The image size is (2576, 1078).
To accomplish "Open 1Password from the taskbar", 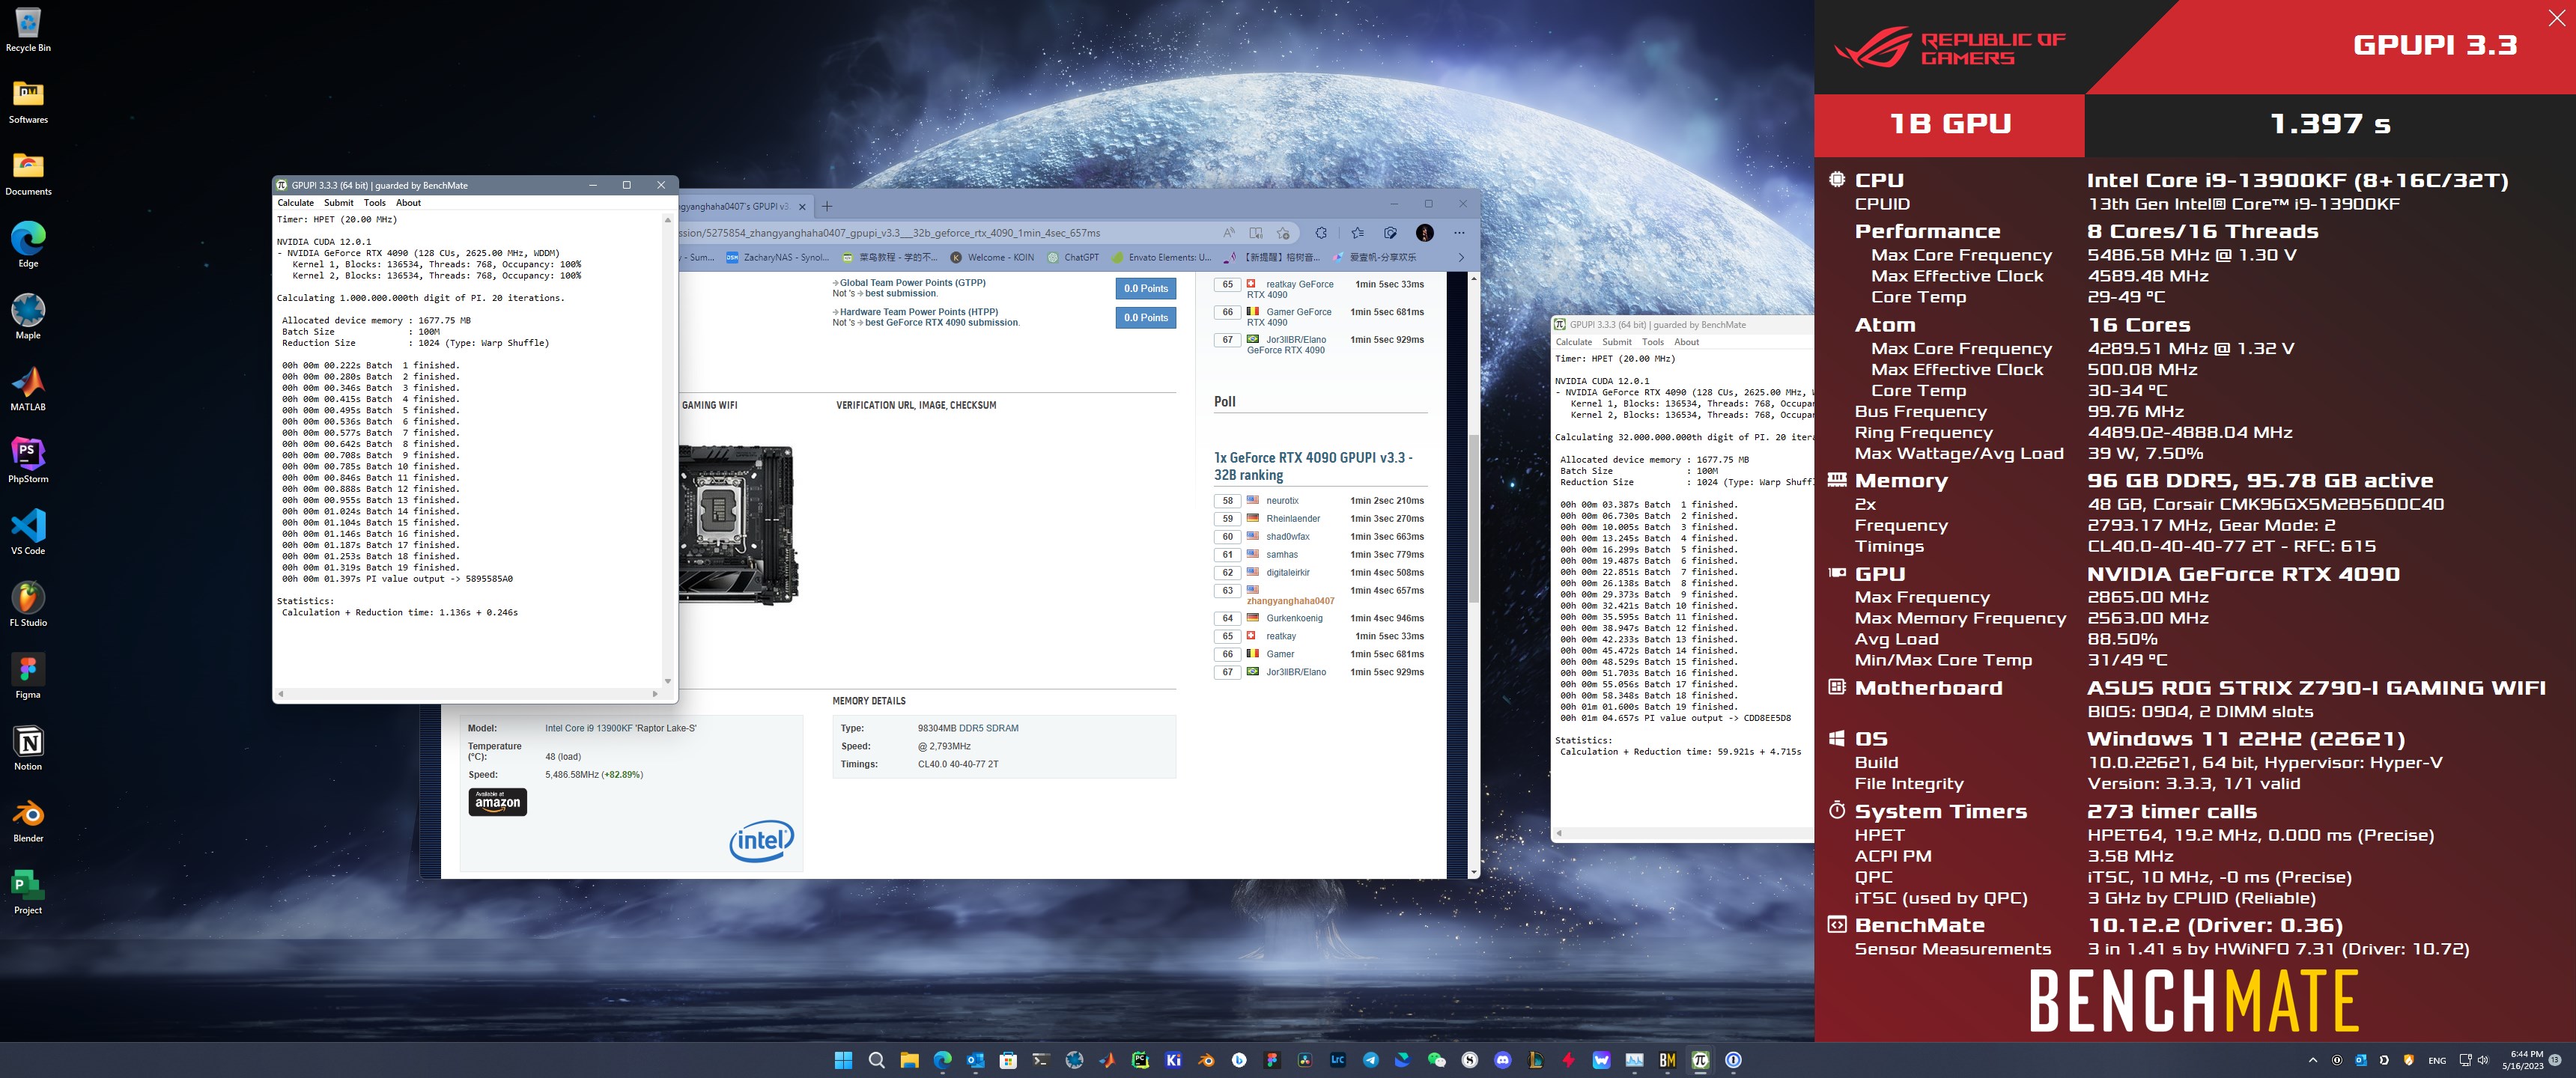I will (1733, 1060).
